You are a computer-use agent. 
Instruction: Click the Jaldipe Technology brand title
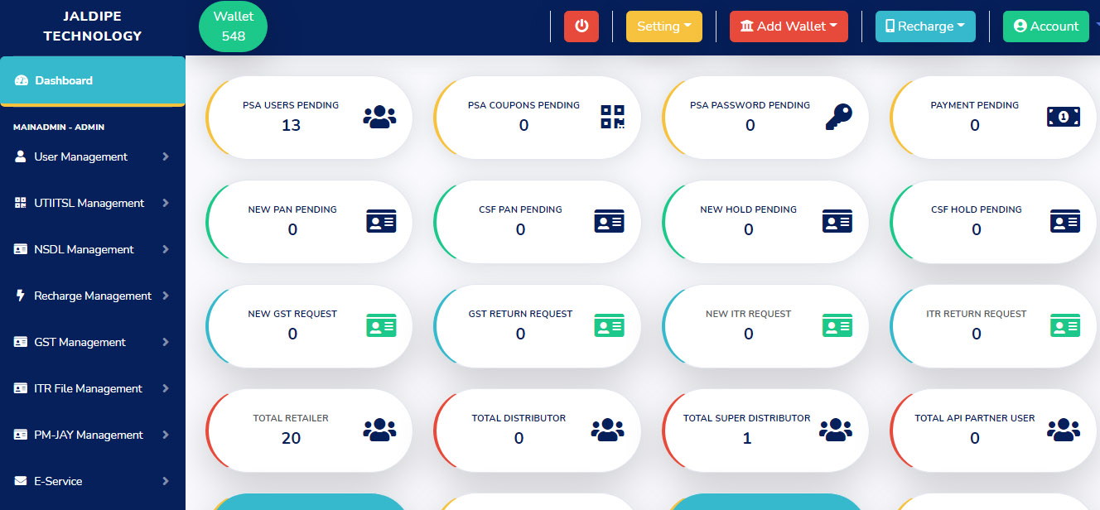click(x=93, y=26)
